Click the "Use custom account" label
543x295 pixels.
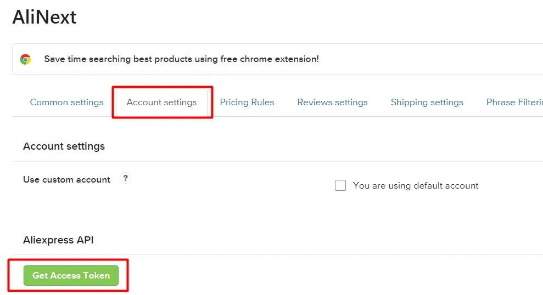(x=66, y=180)
